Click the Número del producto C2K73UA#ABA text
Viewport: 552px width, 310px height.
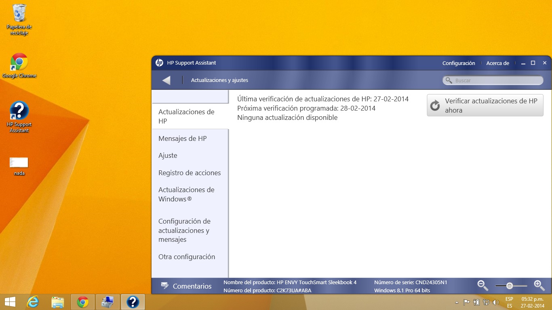268,290
